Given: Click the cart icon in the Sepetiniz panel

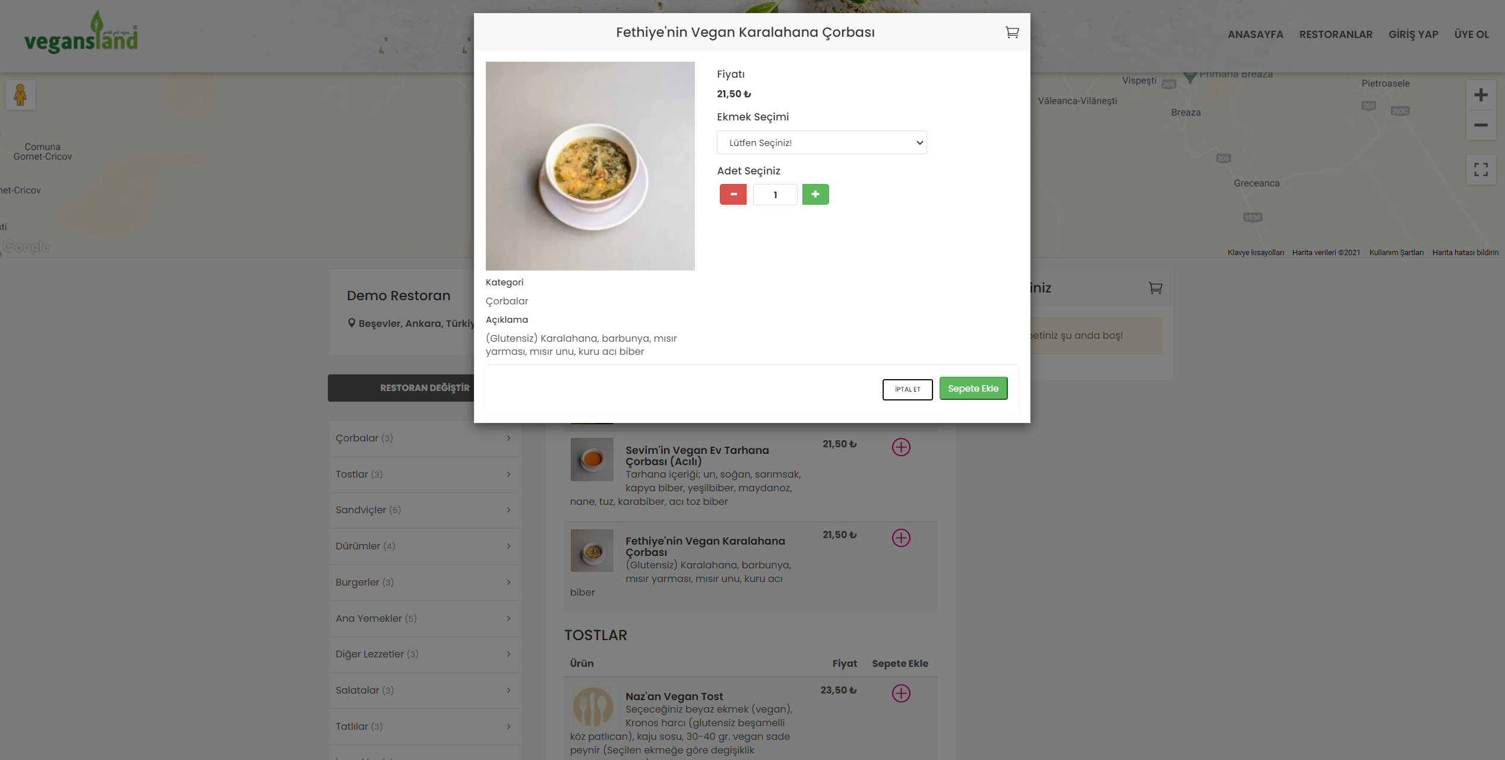Looking at the screenshot, I should pyautogui.click(x=1155, y=288).
